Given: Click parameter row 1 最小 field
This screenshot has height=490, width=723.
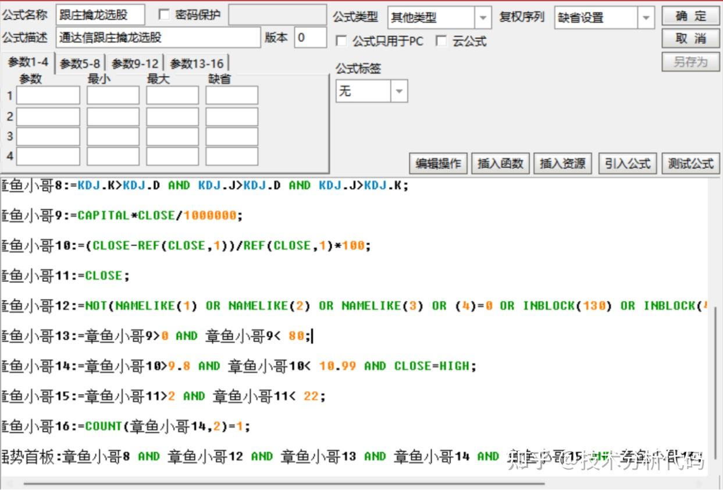Looking at the screenshot, I should [113, 95].
